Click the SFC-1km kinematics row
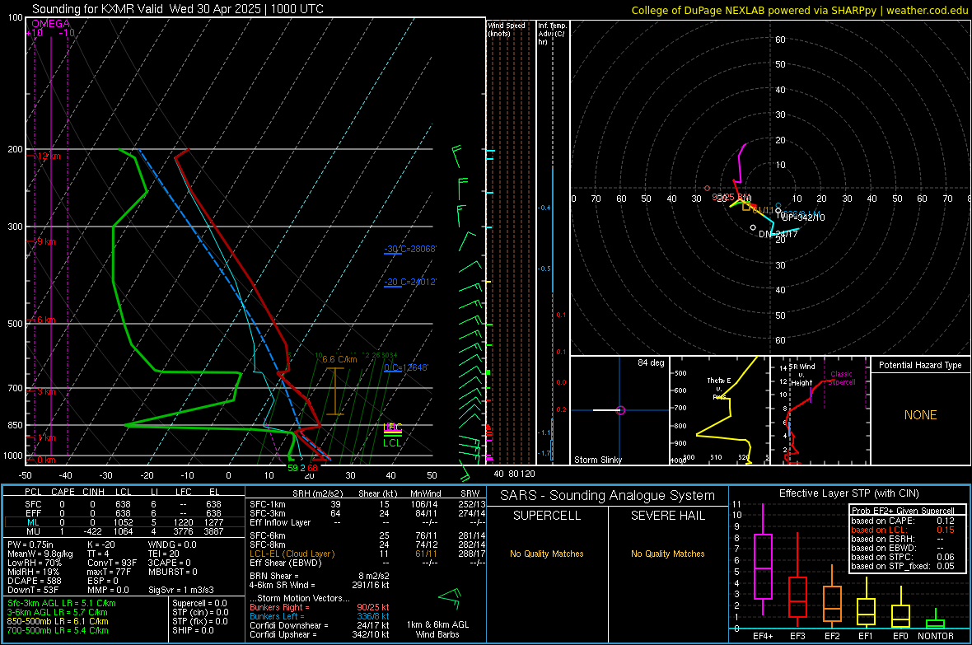The height and width of the screenshot is (645, 972). (x=367, y=504)
